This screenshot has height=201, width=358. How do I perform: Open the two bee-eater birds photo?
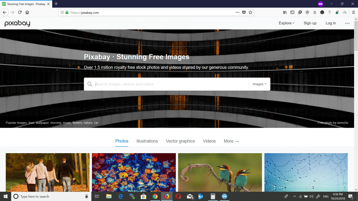(219, 172)
